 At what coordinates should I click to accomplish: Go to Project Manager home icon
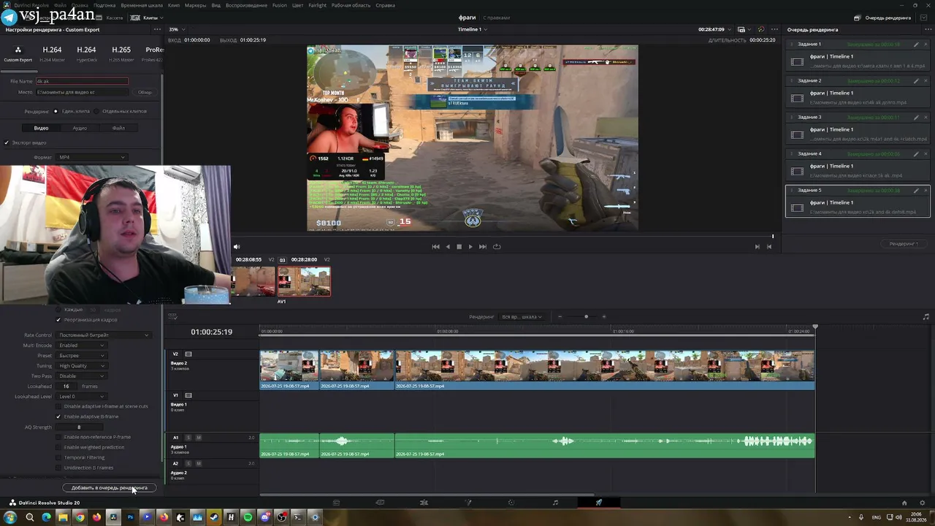click(x=904, y=503)
